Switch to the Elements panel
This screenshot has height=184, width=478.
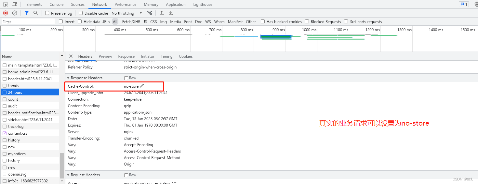pos(34,5)
